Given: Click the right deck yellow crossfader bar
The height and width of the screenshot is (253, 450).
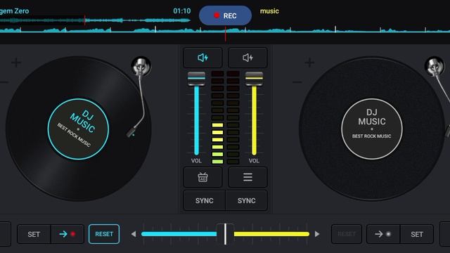Looking at the screenshot, I should (271, 234).
